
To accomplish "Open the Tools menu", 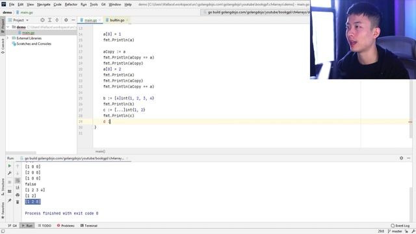I will (x=94, y=5).
